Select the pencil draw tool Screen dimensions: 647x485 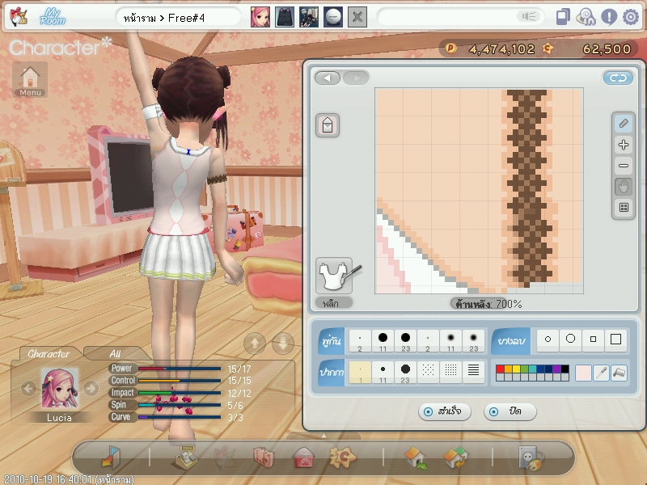(x=624, y=124)
